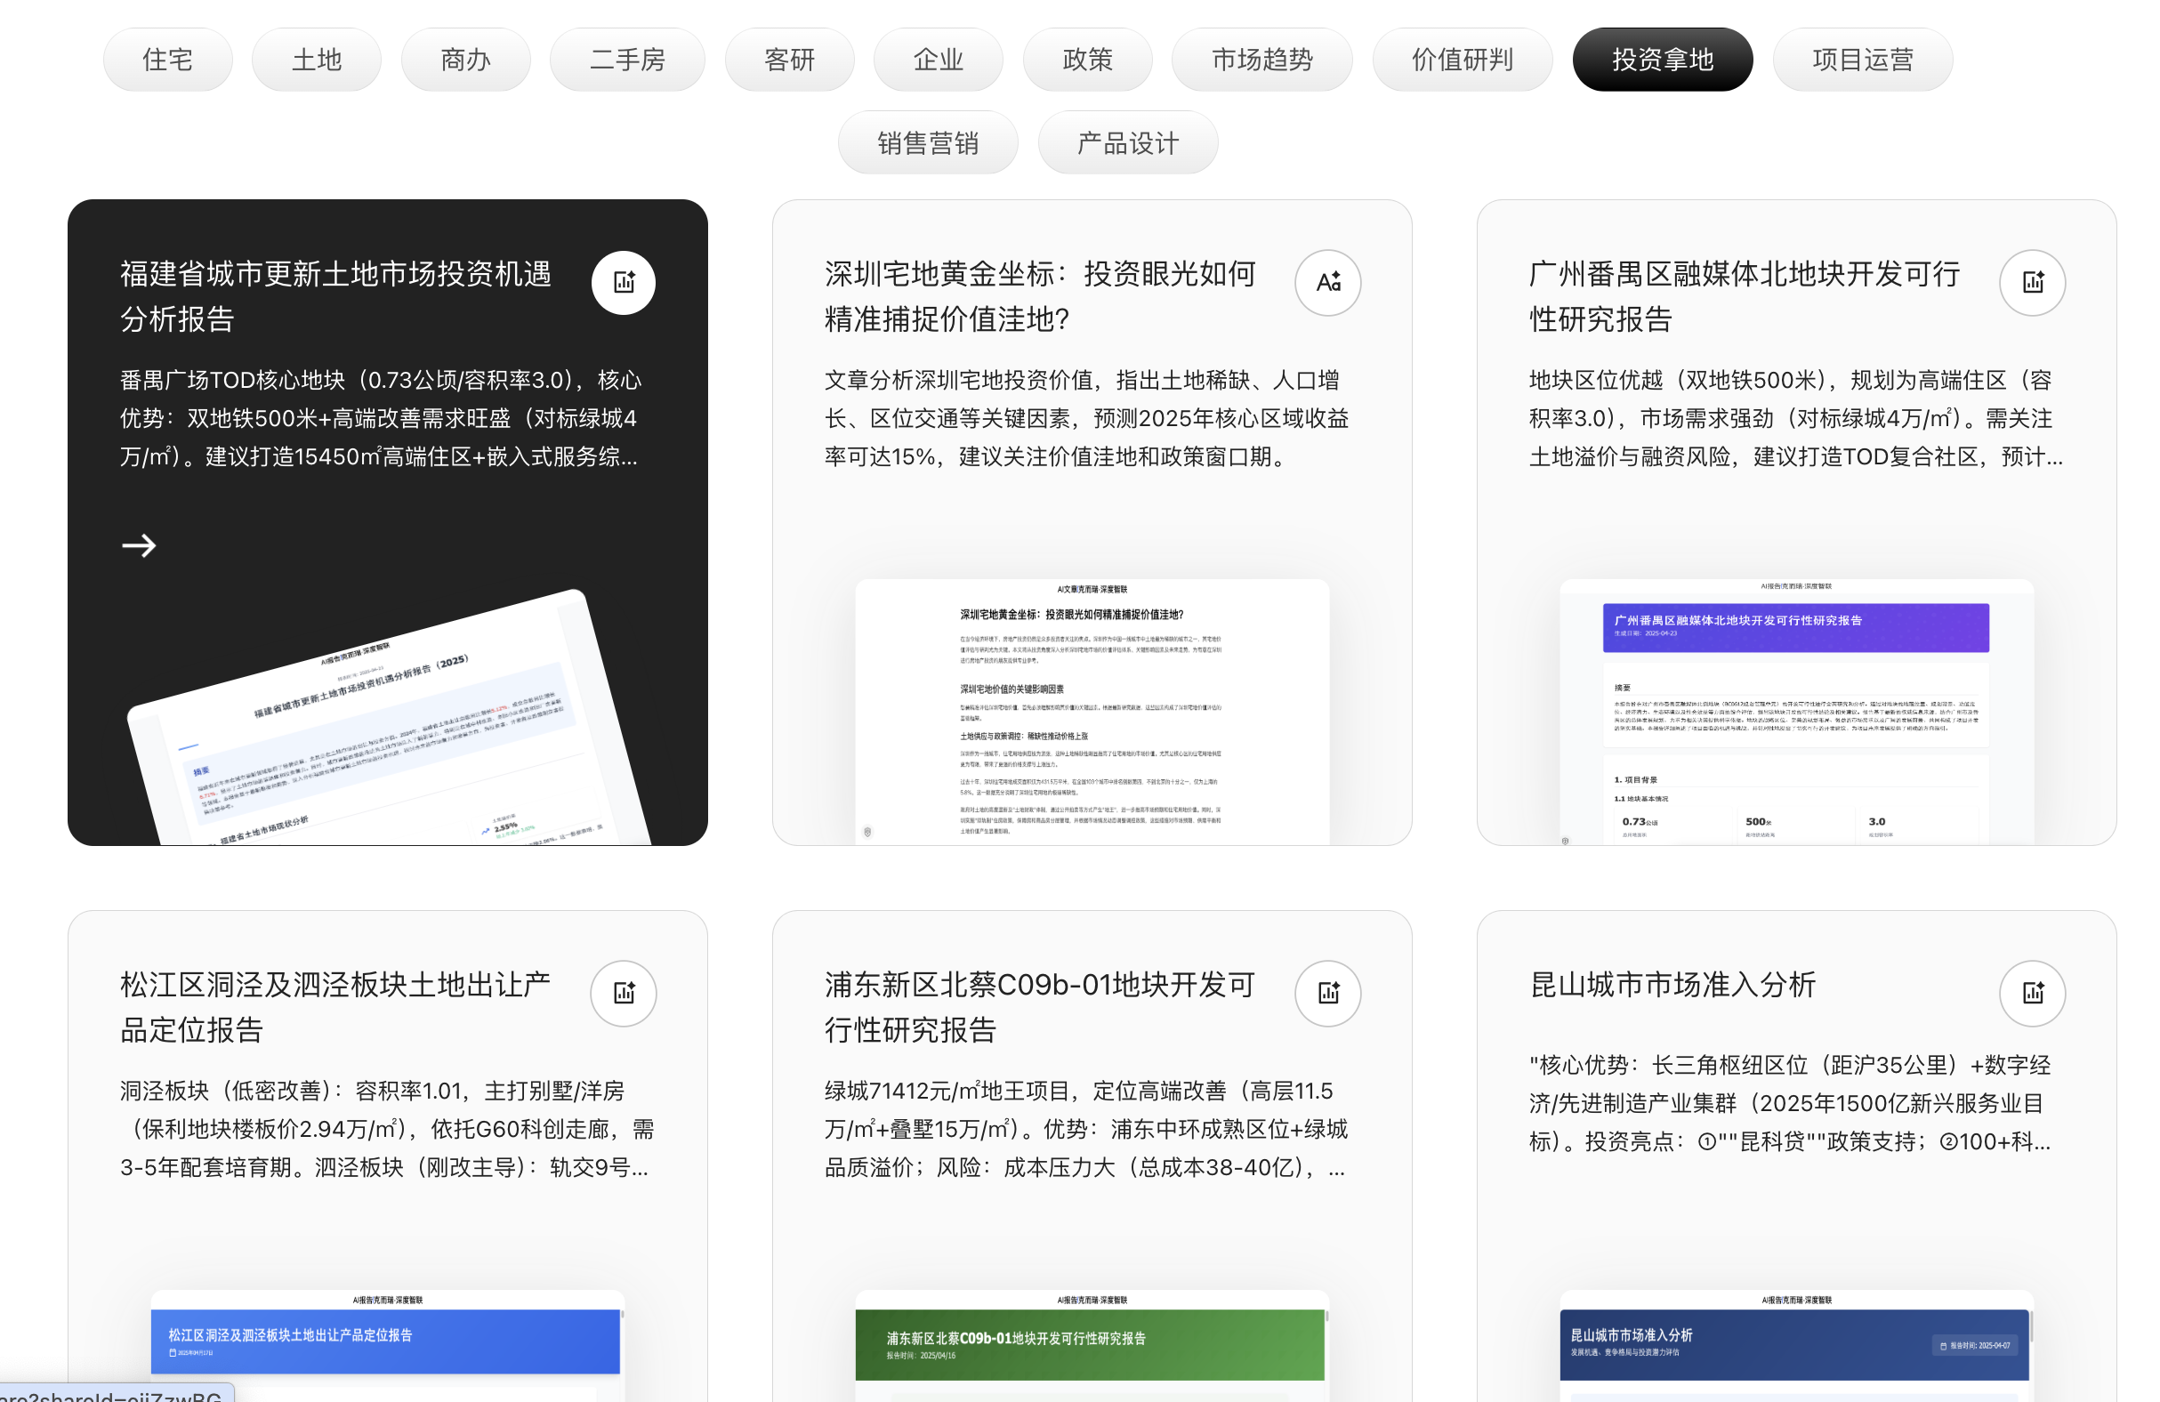Select the 价值研判 tab

click(1462, 60)
